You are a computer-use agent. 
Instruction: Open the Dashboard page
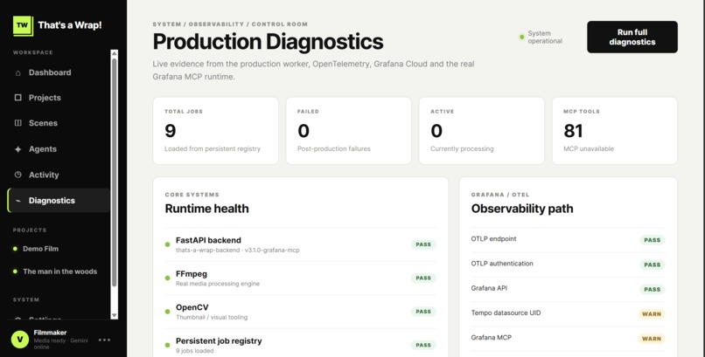(x=59, y=72)
